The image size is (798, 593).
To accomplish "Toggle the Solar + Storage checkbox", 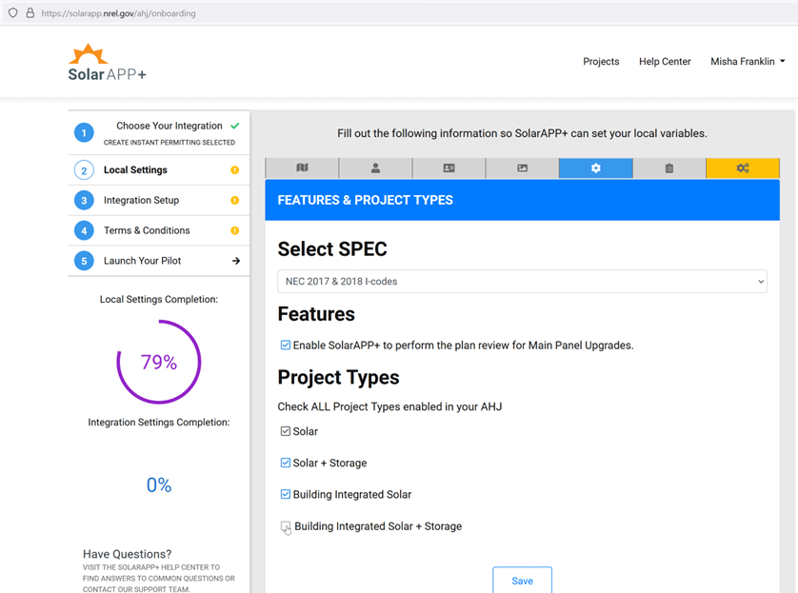I will click(286, 464).
